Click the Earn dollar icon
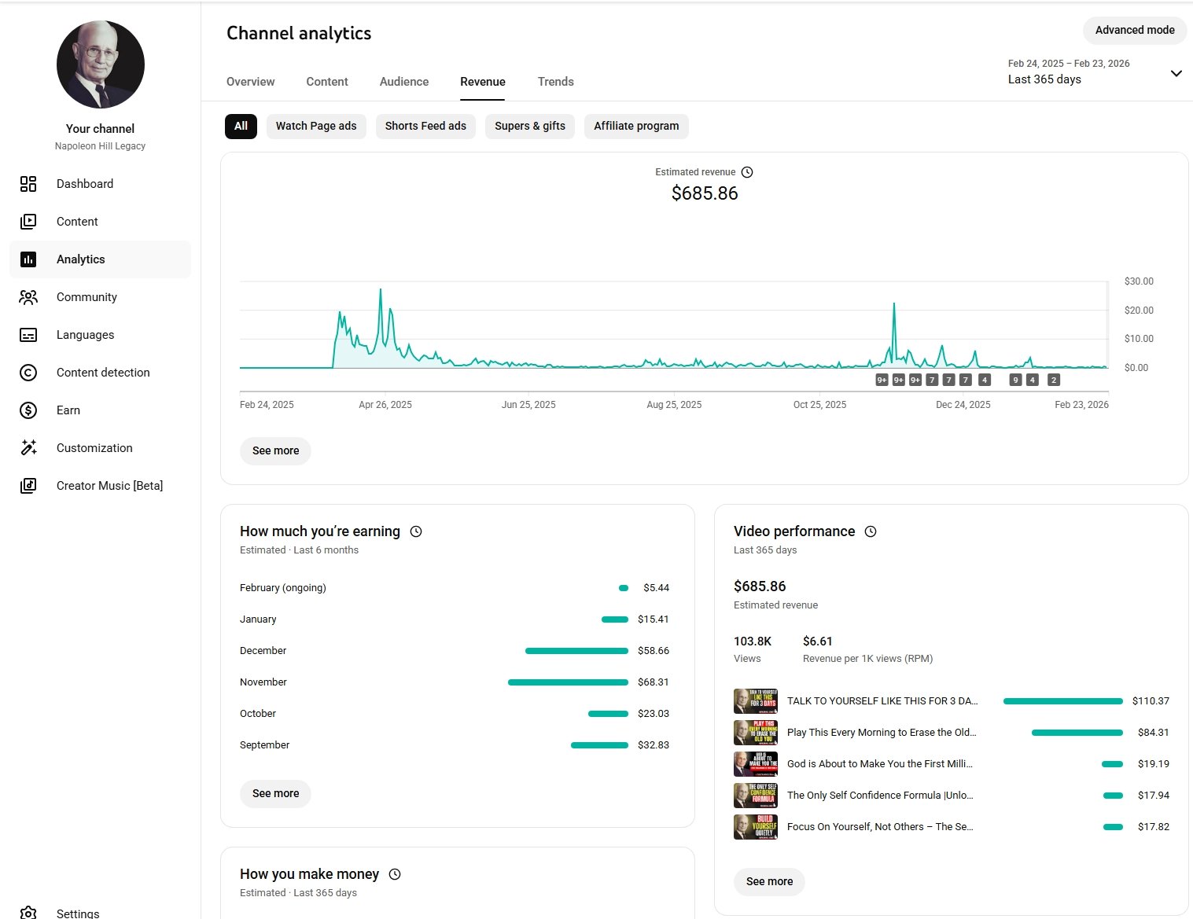The height and width of the screenshot is (919, 1193). tap(28, 410)
